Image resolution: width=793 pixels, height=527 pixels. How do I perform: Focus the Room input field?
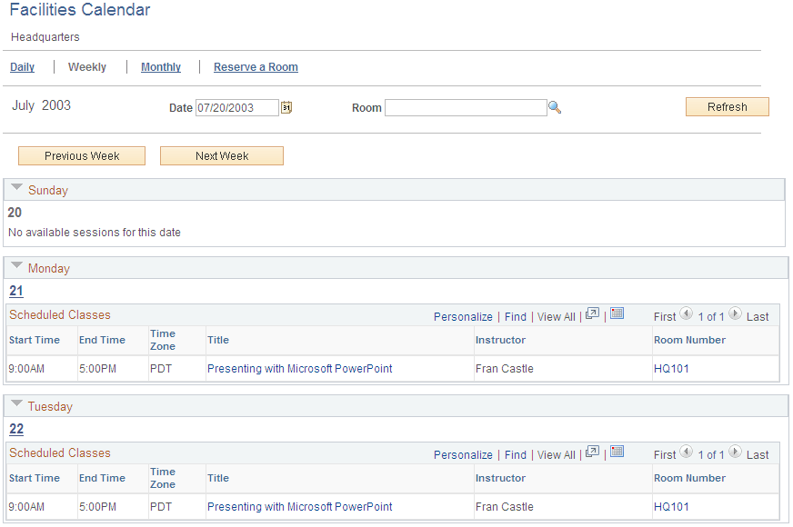466,107
